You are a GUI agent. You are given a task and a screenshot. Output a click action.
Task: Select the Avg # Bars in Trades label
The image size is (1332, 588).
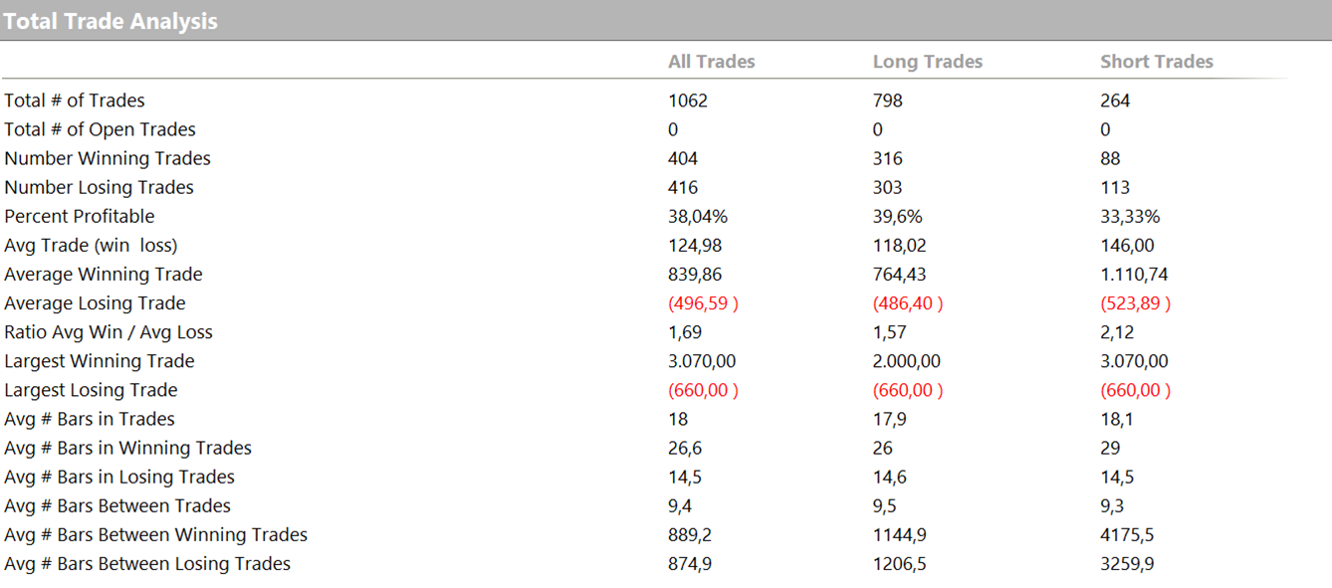click(90, 419)
